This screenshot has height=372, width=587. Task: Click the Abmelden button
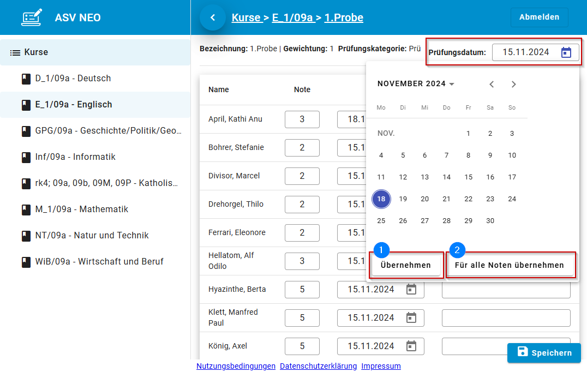coord(539,17)
